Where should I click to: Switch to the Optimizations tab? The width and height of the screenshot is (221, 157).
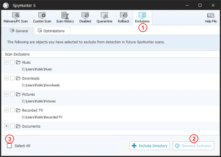tap(51, 31)
